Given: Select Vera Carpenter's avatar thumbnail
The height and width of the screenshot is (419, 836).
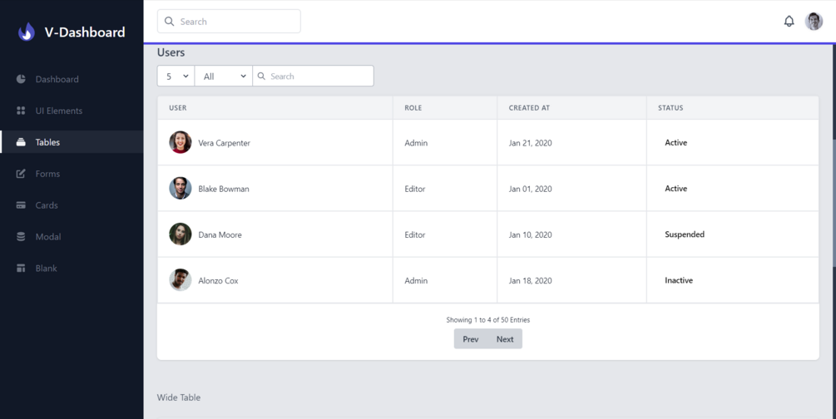Looking at the screenshot, I should pos(181,142).
